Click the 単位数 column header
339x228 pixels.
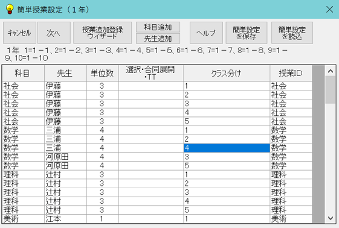tap(103, 74)
